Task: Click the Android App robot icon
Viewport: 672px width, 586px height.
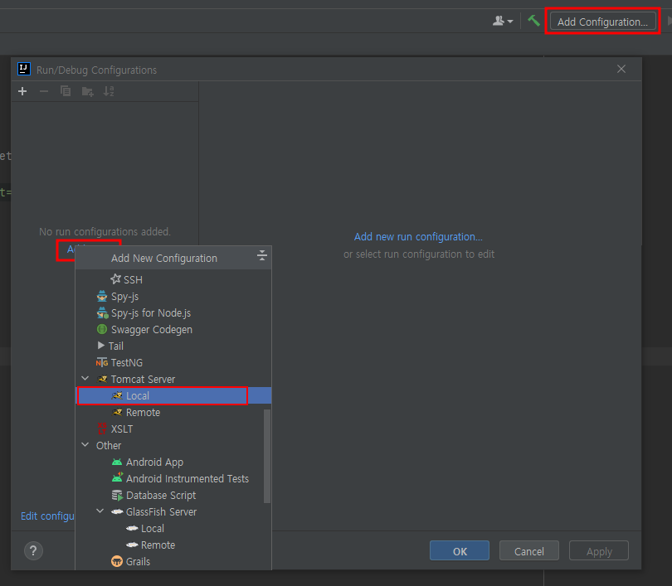Action: point(117,462)
